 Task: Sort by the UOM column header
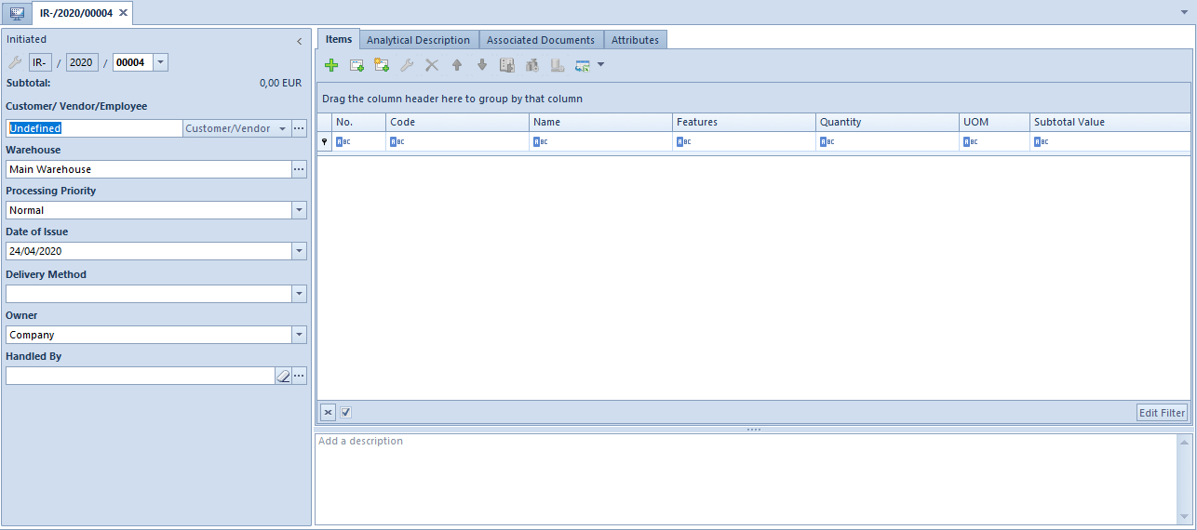[x=994, y=122]
